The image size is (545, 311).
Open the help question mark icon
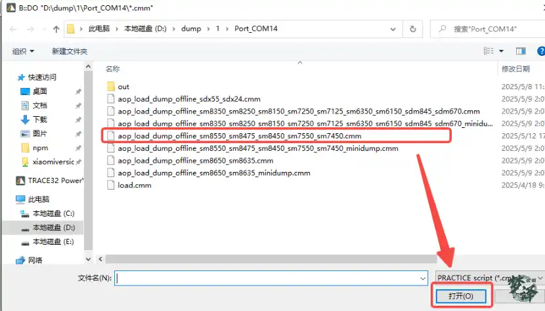click(x=540, y=51)
